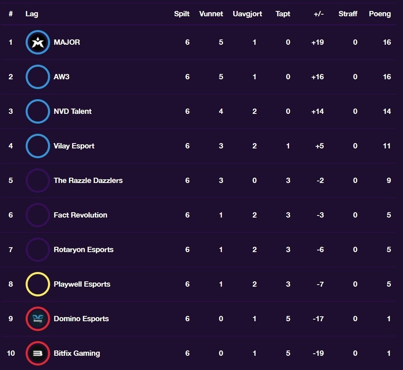Click Fact Revolution's purple circle logo
Screen dimensions: 403x370
[x=38, y=215]
